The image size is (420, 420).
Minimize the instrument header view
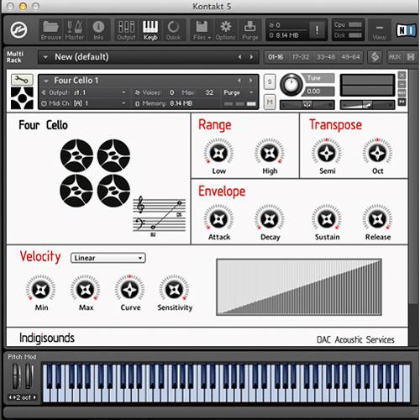[402, 84]
